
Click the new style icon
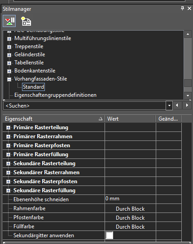click(x=26, y=21)
